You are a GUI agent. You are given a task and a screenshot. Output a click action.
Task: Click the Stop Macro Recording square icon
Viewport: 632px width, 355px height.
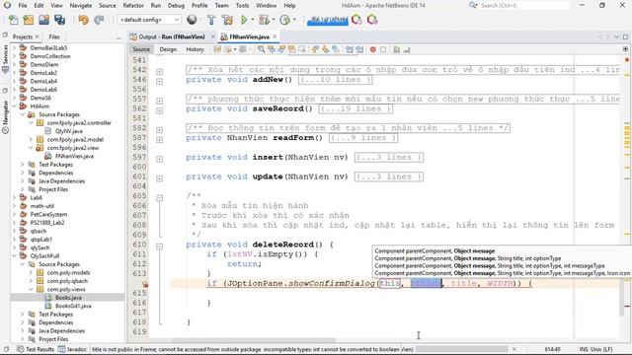tap(383, 49)
